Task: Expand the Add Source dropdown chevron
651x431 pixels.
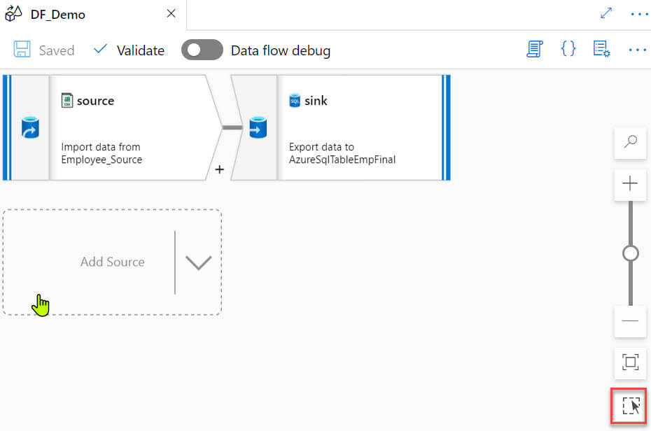Action: click(198, 262)
